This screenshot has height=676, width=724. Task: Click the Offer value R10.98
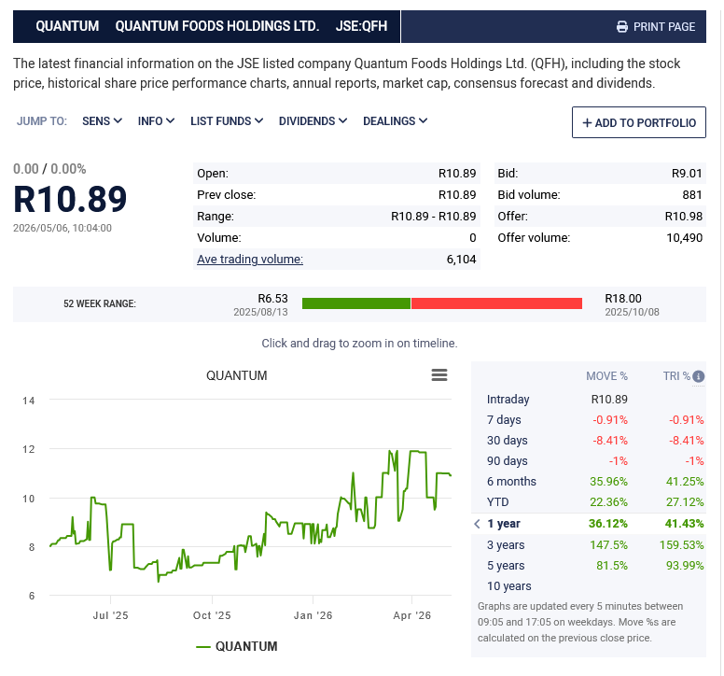[683, 217]
